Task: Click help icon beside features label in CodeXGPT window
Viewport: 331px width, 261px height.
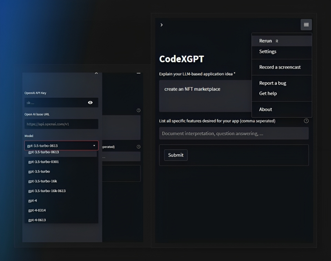Action: (x=306, y=121)
